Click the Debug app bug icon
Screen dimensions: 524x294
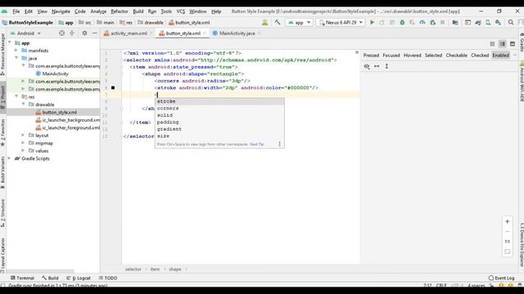[x=402, y=22]
